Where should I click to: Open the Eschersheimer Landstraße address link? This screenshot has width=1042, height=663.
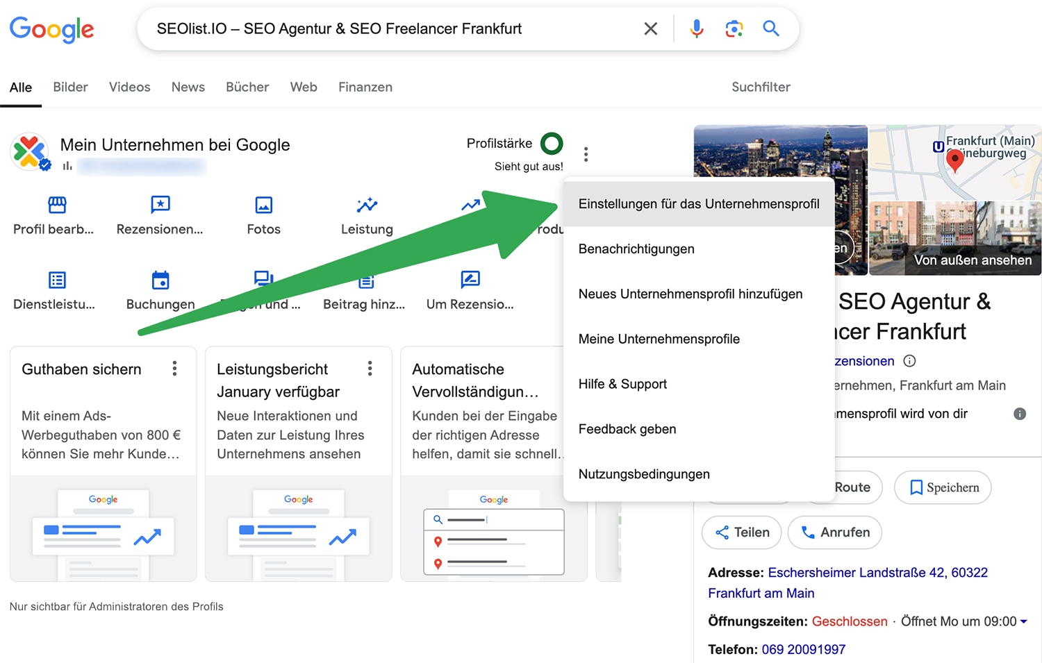point(877,573)
